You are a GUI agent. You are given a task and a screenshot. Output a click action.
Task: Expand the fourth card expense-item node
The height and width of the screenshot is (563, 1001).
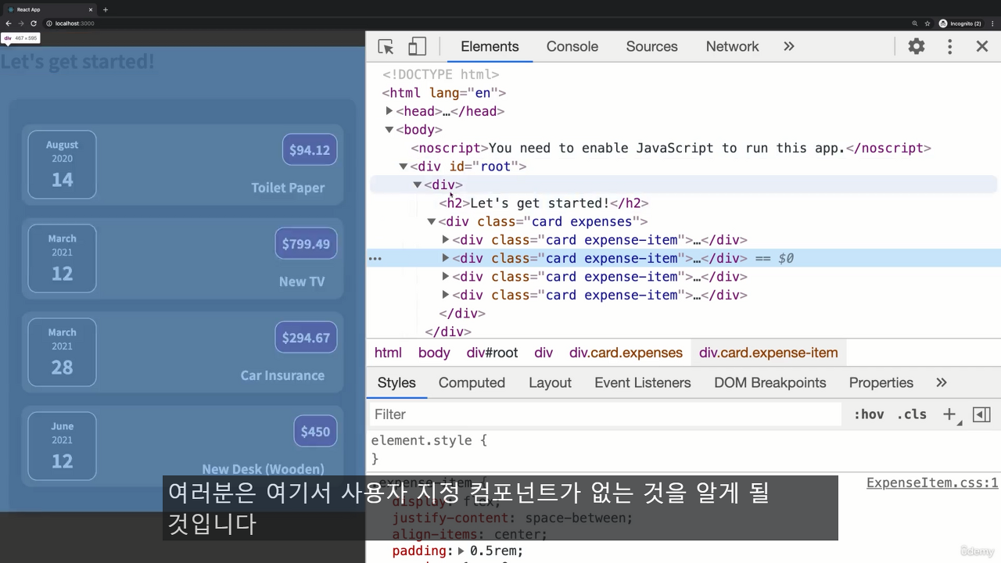click(446, 295)
